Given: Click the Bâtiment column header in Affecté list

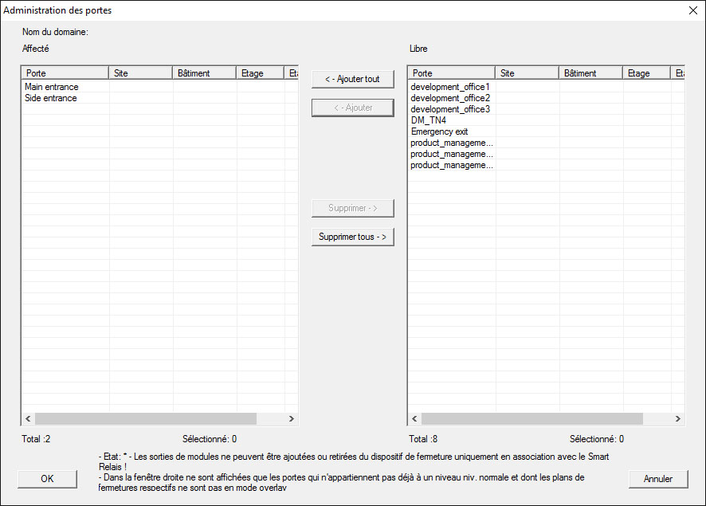Looking at the screenshot, I should click(204, 73).
